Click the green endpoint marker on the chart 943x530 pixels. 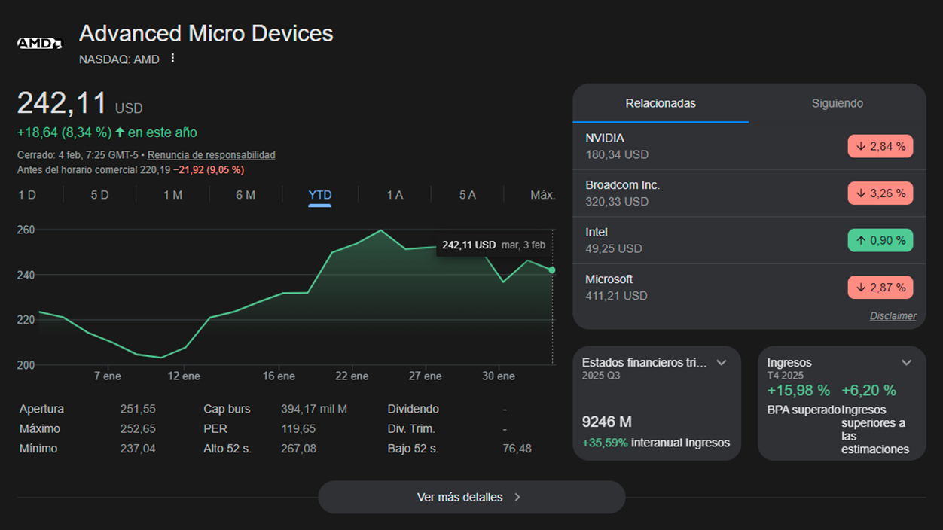point(552,269)
